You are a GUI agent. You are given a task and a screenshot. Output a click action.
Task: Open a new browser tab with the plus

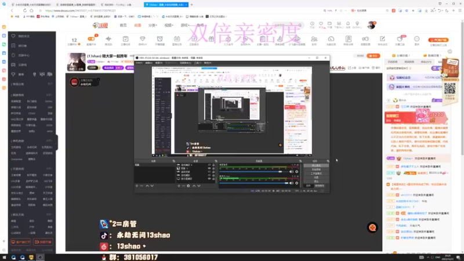192,5
